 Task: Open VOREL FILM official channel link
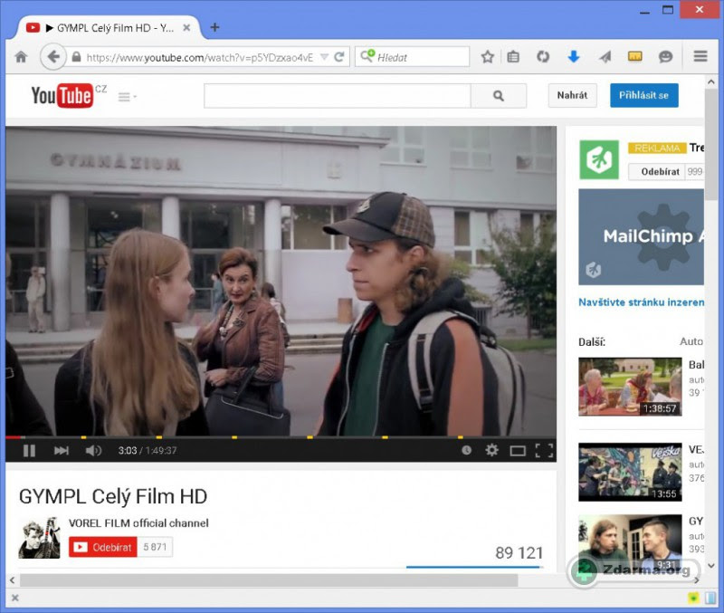coord(138,523)
